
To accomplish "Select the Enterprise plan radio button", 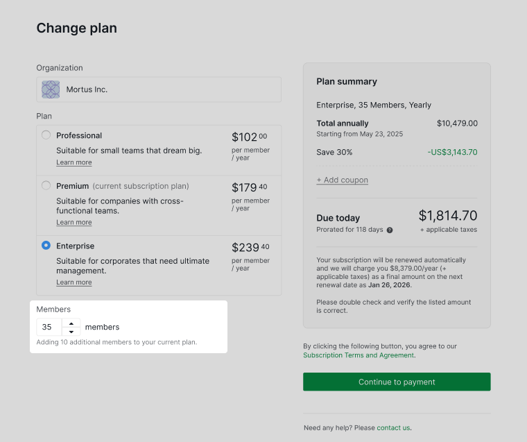I will pyautogui.click(x=46, y=246).
